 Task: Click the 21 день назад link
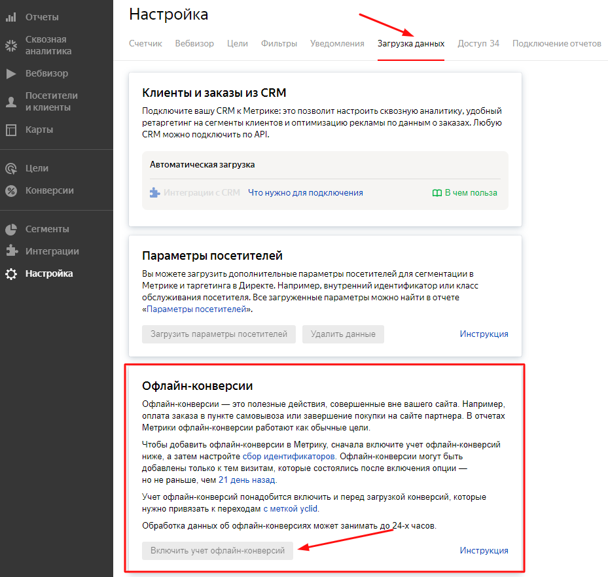pyautogui.click(x=247, y=480)
